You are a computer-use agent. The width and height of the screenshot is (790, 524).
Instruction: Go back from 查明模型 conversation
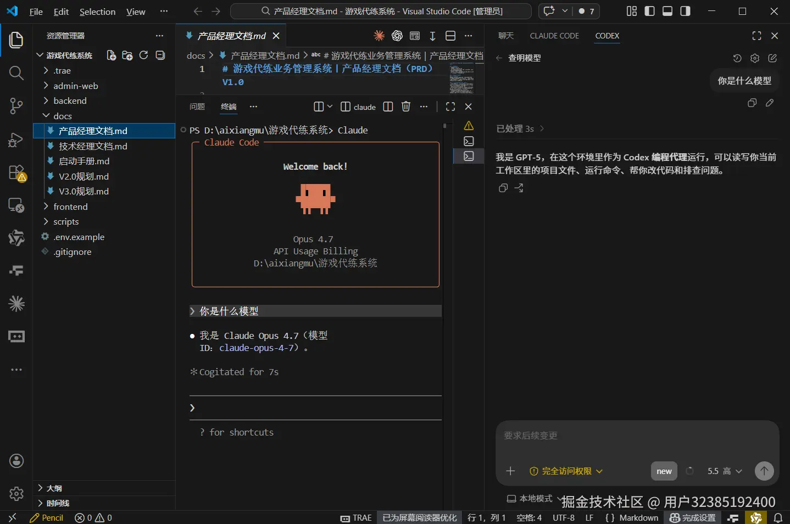point(499,58)
